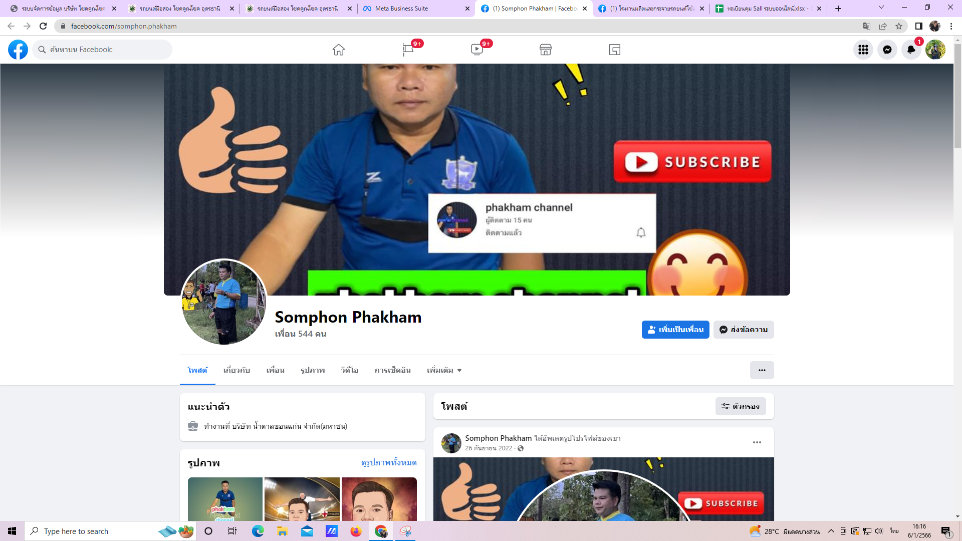Open Marketplace storefront icon
The height and width of the screenshot is (541, 962).
point(546,50)
